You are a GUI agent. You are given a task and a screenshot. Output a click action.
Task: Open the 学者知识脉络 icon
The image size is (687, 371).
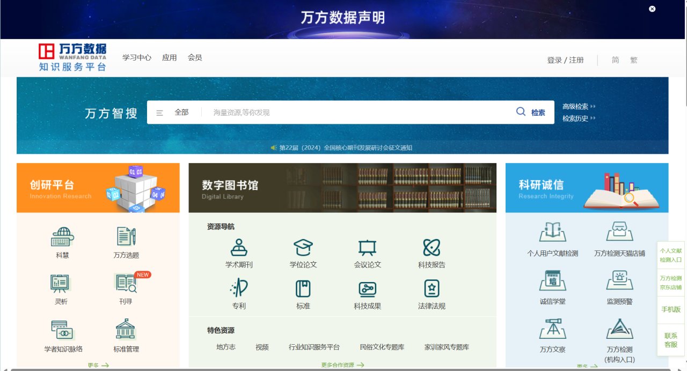click(x=63, y=329)
